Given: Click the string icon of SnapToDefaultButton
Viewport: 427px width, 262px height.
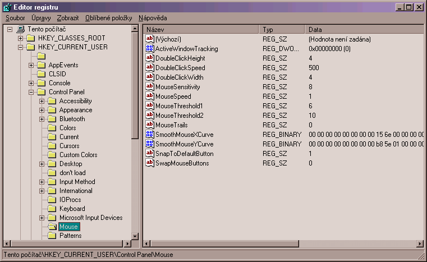Looking at the screenshot, I should coord(150,153).
